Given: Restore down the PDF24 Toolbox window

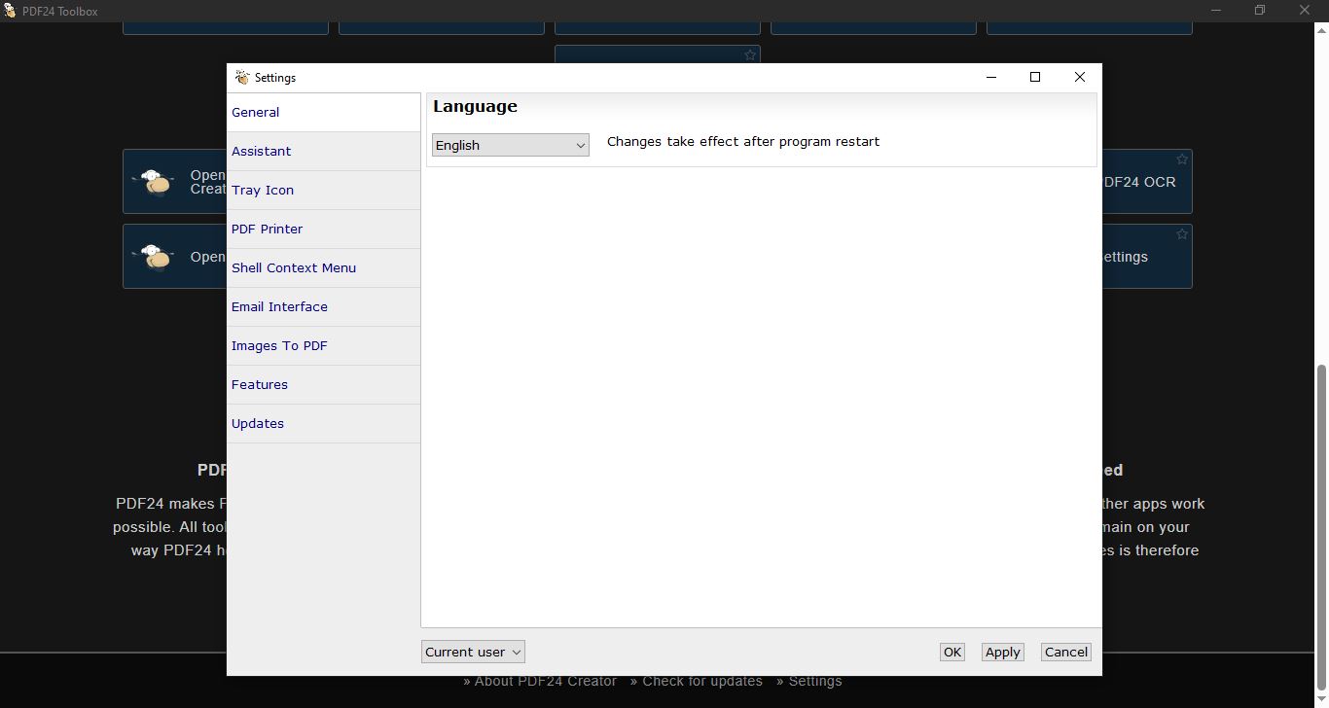Looking at the screenshot, I should (x=1260, y=11).
